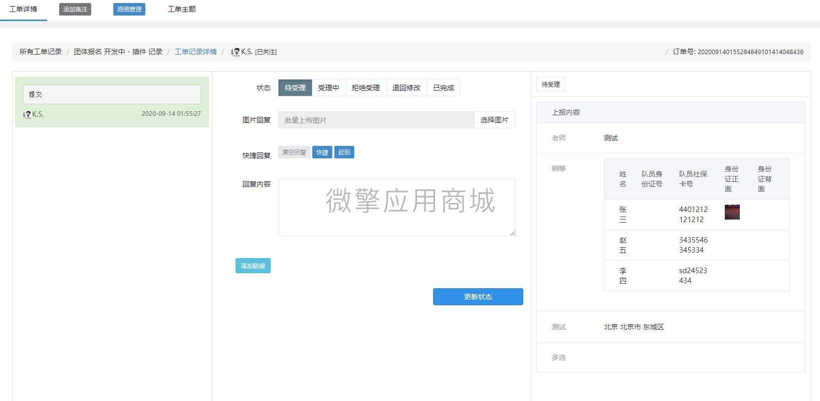Go to 所有工单记录 breadcrumb
The image size is (820, 401).
click(41, 52)
